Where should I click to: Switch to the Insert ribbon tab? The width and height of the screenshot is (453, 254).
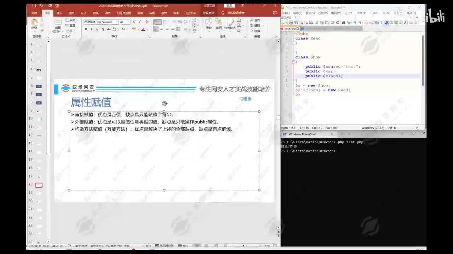(x=59, y=13)
